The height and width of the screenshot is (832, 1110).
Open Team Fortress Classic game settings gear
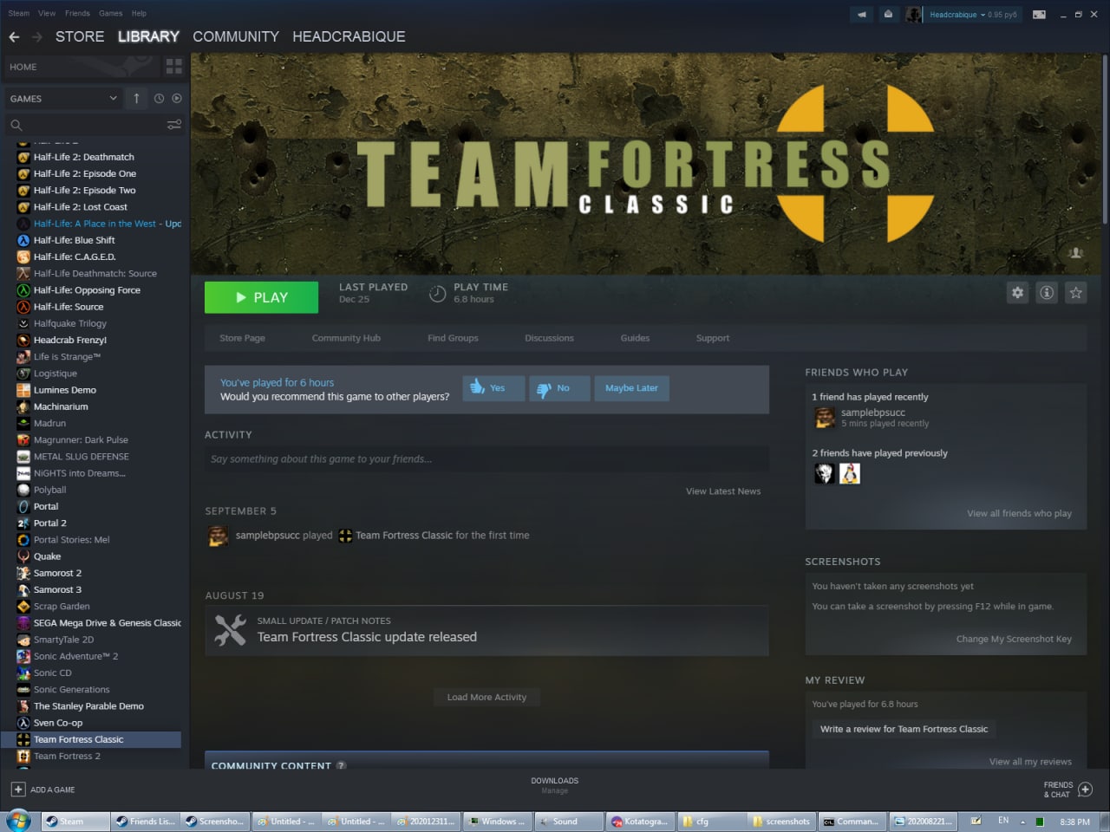1018,293
